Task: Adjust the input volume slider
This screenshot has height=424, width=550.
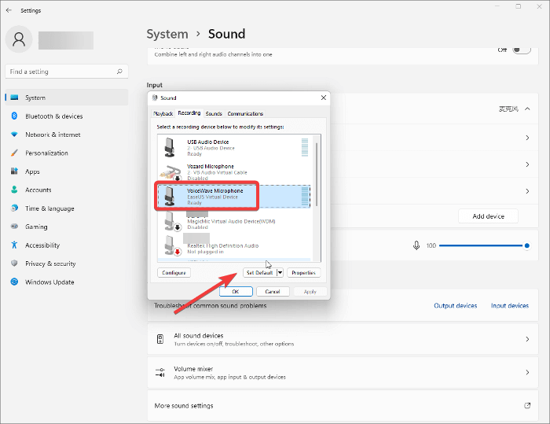Action: (483, 245)
